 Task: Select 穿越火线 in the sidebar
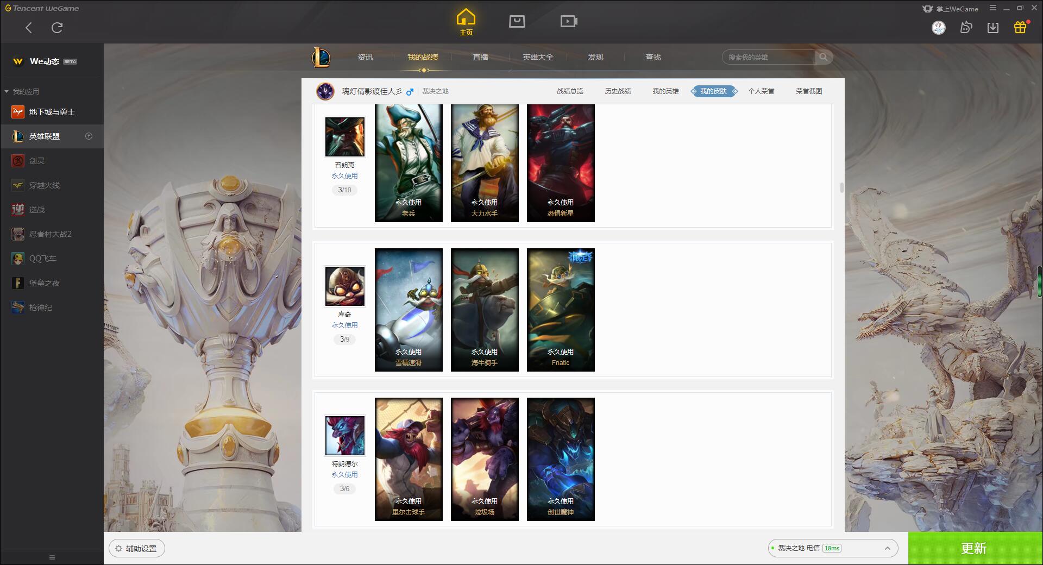pyautogui.click(x=52, y=185)
